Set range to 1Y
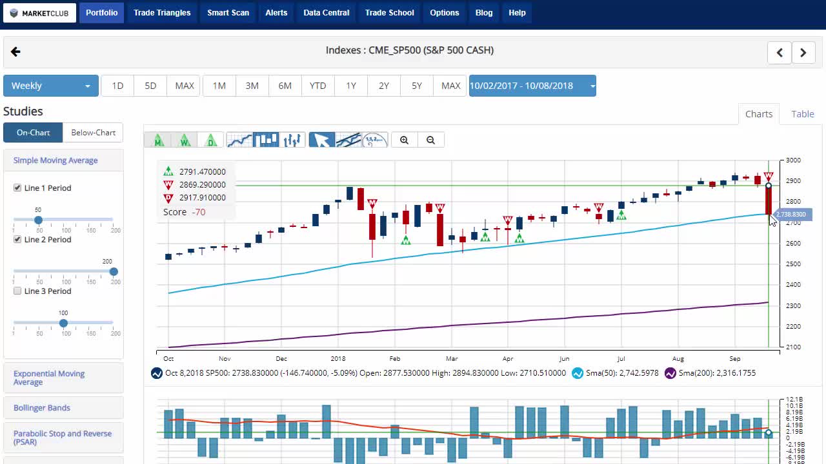The image size is (826, 464). [351, 86]
